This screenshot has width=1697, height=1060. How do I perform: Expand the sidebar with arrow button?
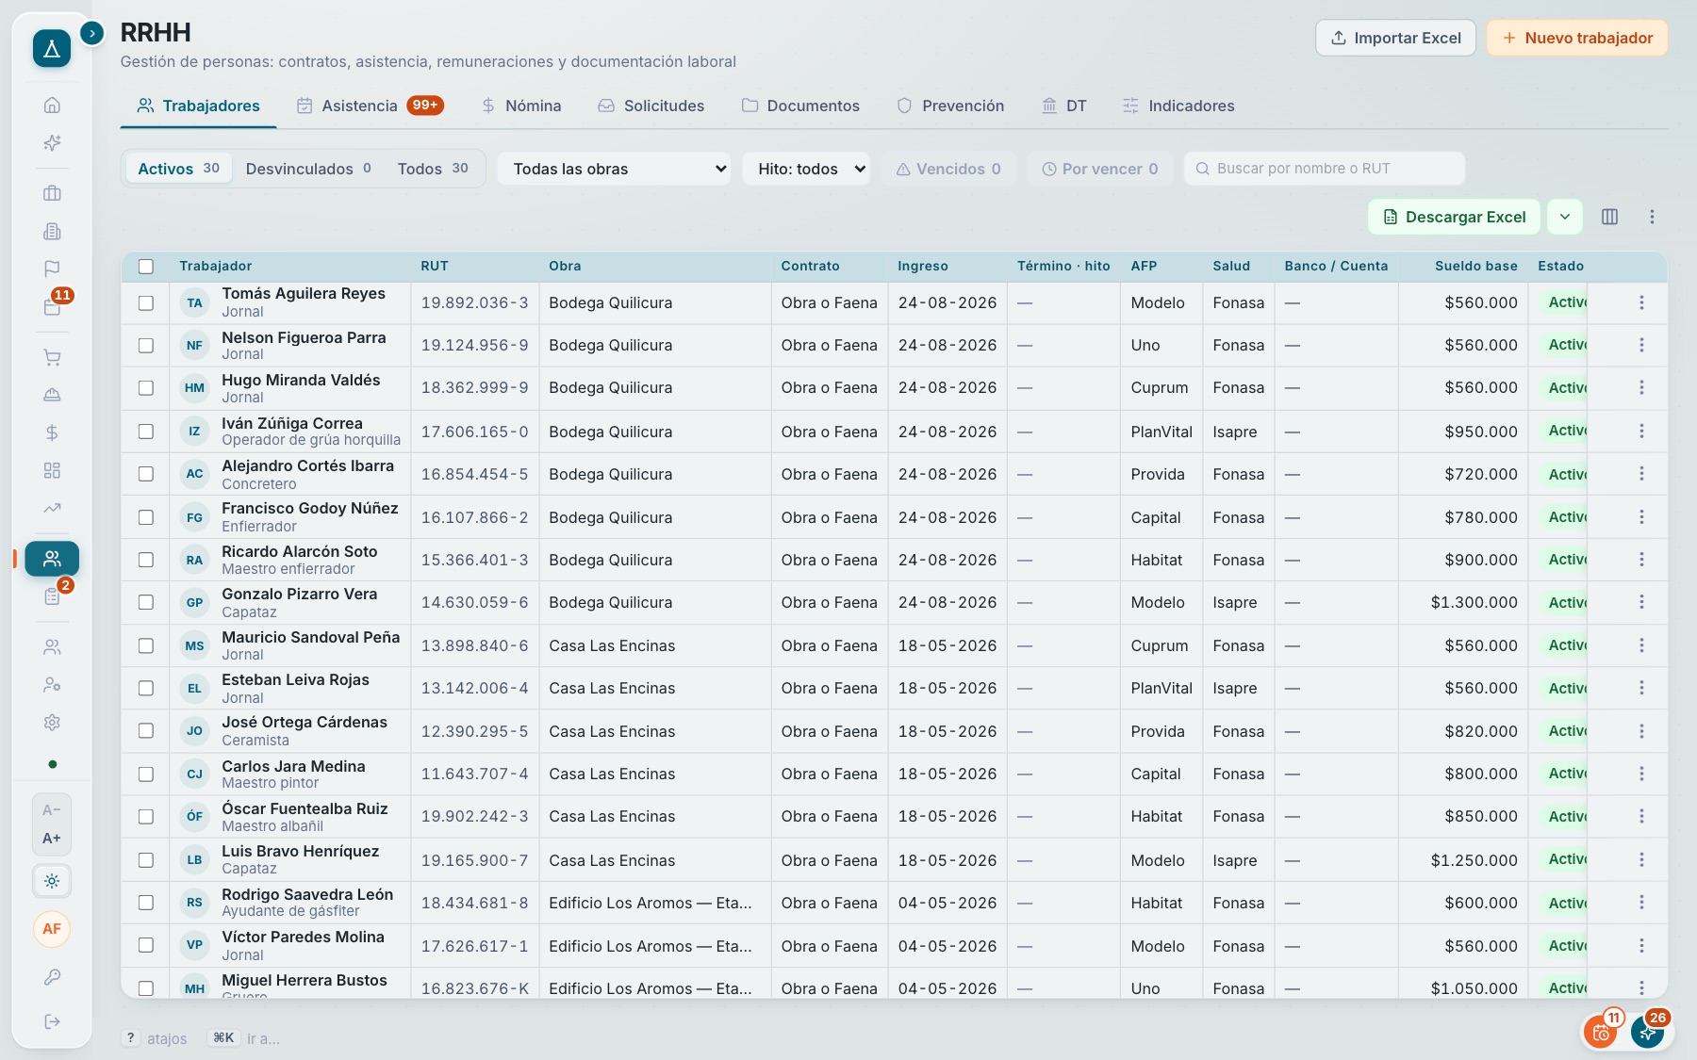pos(91,33)
